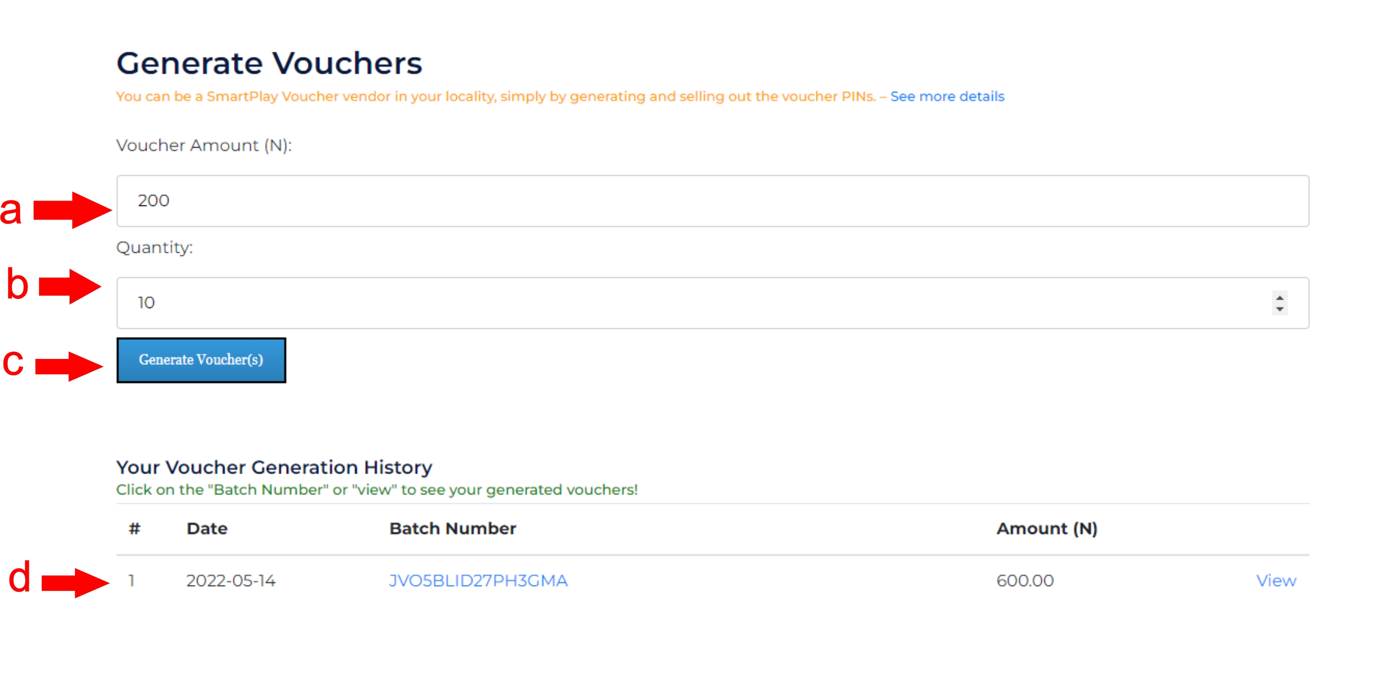Image resolution: width=1396 pixels, height=679 pixels.
Task: Open the See more details link
Action: pyautogui.click(x=947, y=97)
